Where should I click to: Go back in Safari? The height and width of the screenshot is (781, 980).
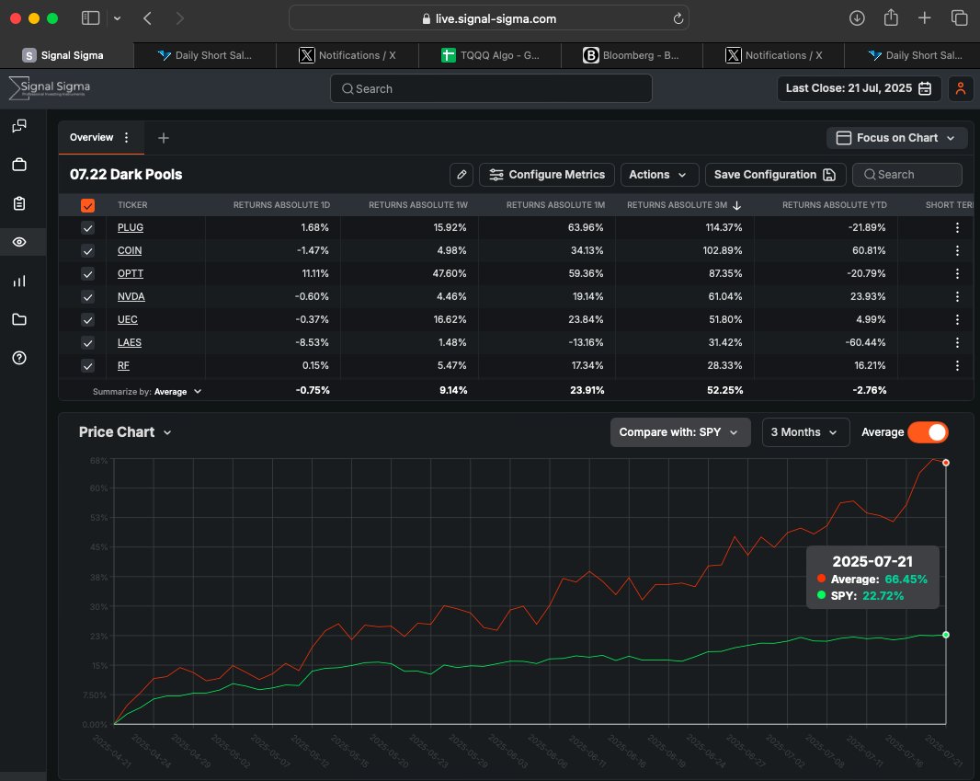click(147, 18)
